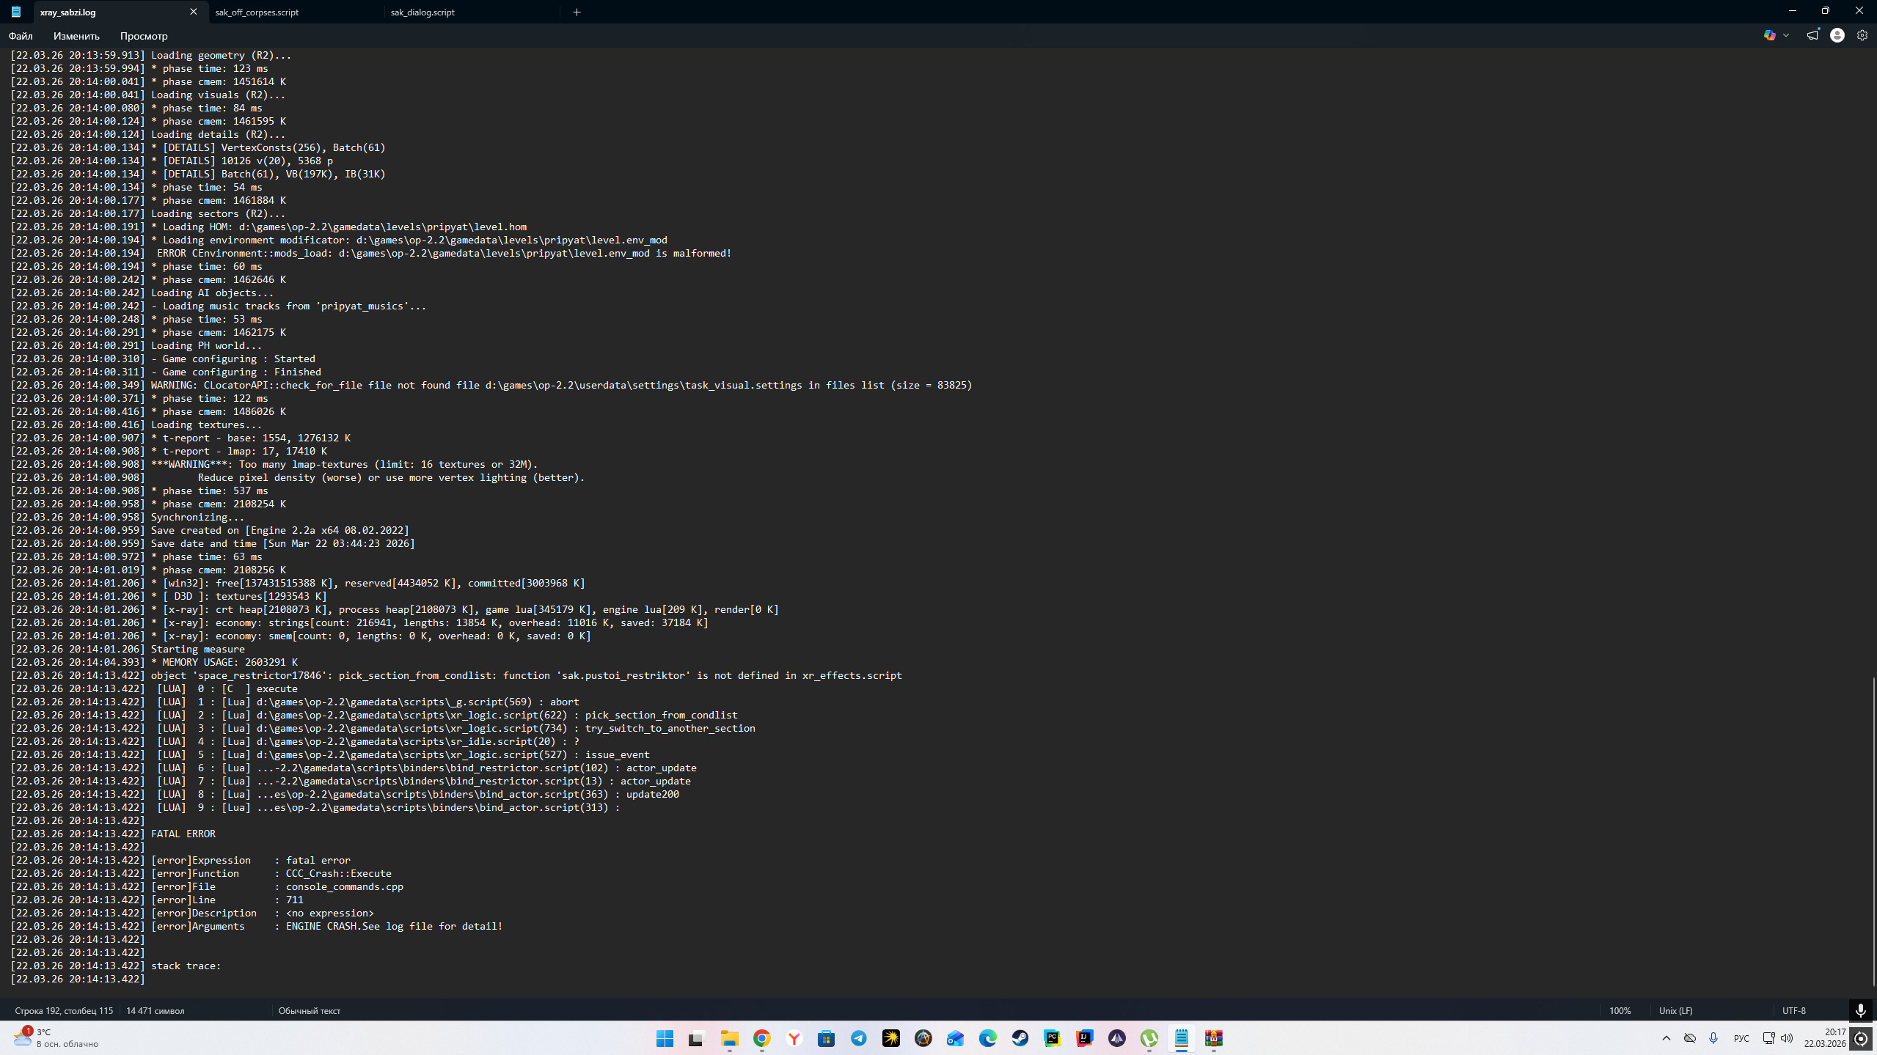Image resolution: width=1877 pixels, height=1055 pixels.
Task: Open the Файл menu
Action: pos(21,36)
